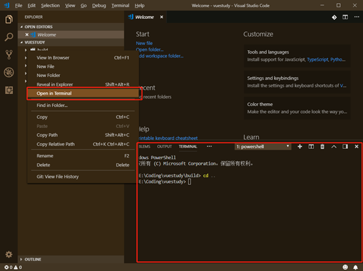This screenshot has height=271, width=363.
Task: Open the Explorer view in activity bar
Action: 9,20
